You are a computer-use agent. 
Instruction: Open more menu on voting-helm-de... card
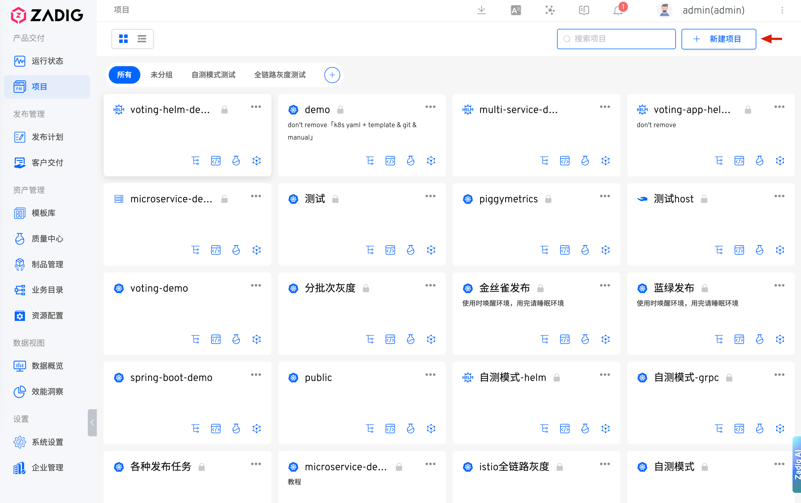coord(256,107)
